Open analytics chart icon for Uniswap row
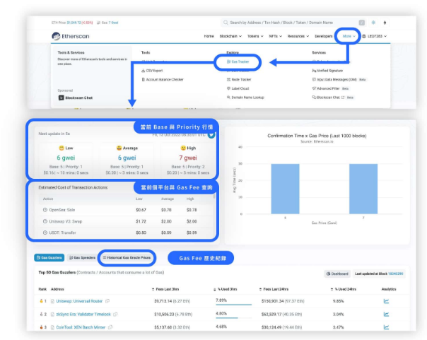 pyautogui.click(x=386, y=301)
